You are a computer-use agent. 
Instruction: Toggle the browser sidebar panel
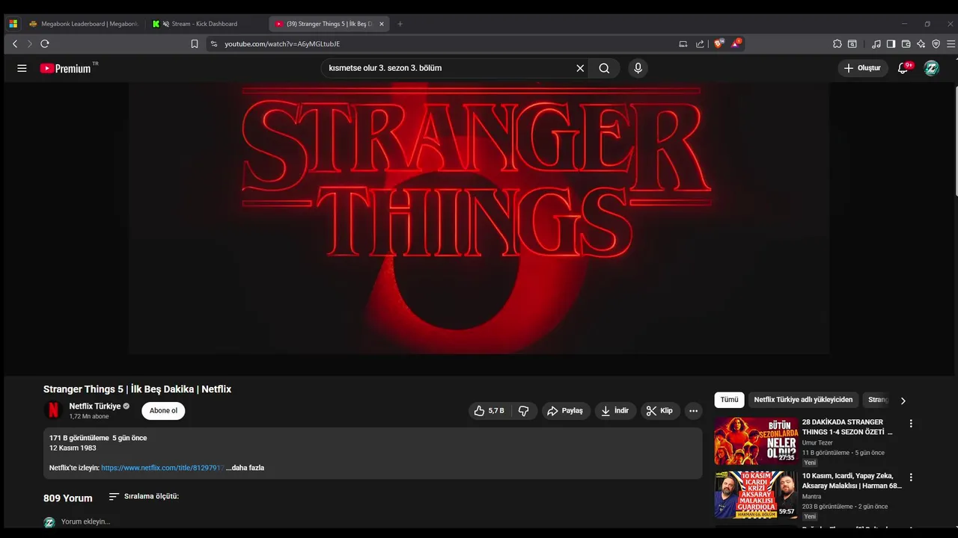pos(891,44)
